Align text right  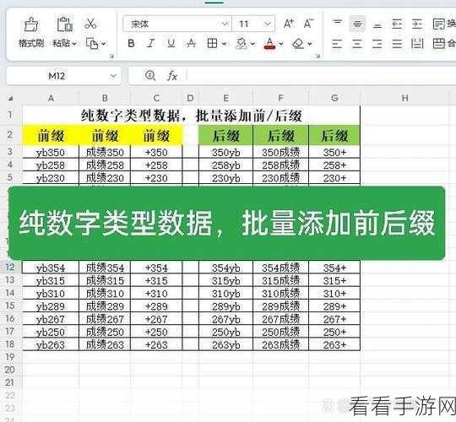tap(377, 44)
